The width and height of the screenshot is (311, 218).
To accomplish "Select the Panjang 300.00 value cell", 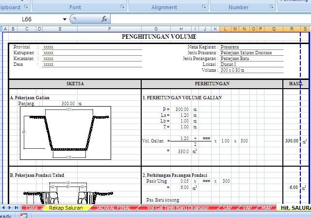I will (68, 104).
